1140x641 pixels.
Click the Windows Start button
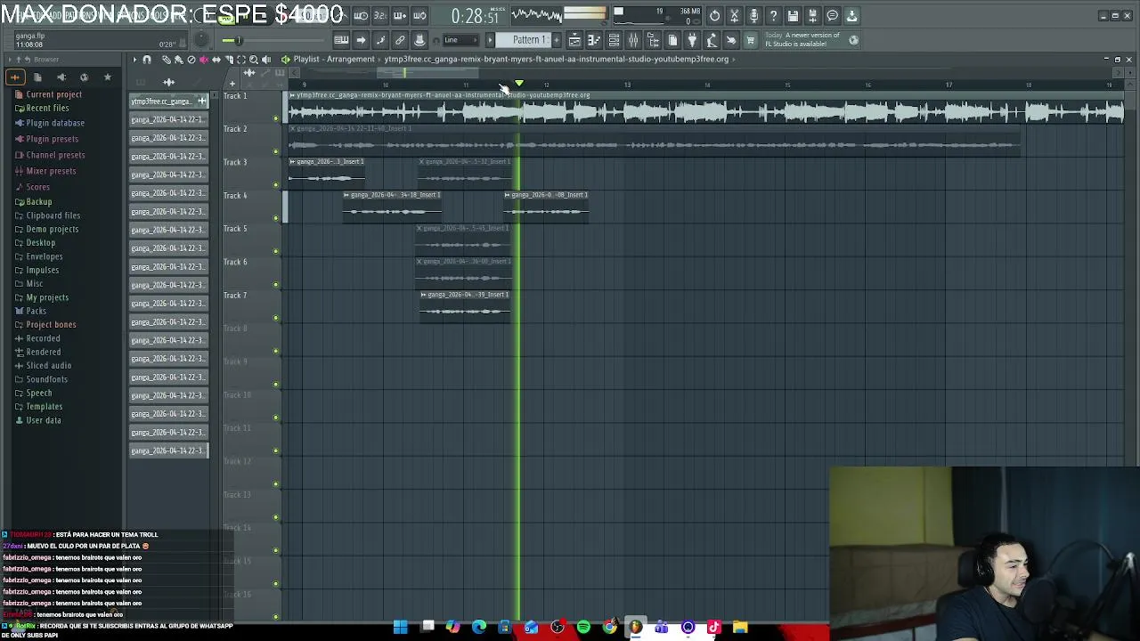[x=401, y=628]
